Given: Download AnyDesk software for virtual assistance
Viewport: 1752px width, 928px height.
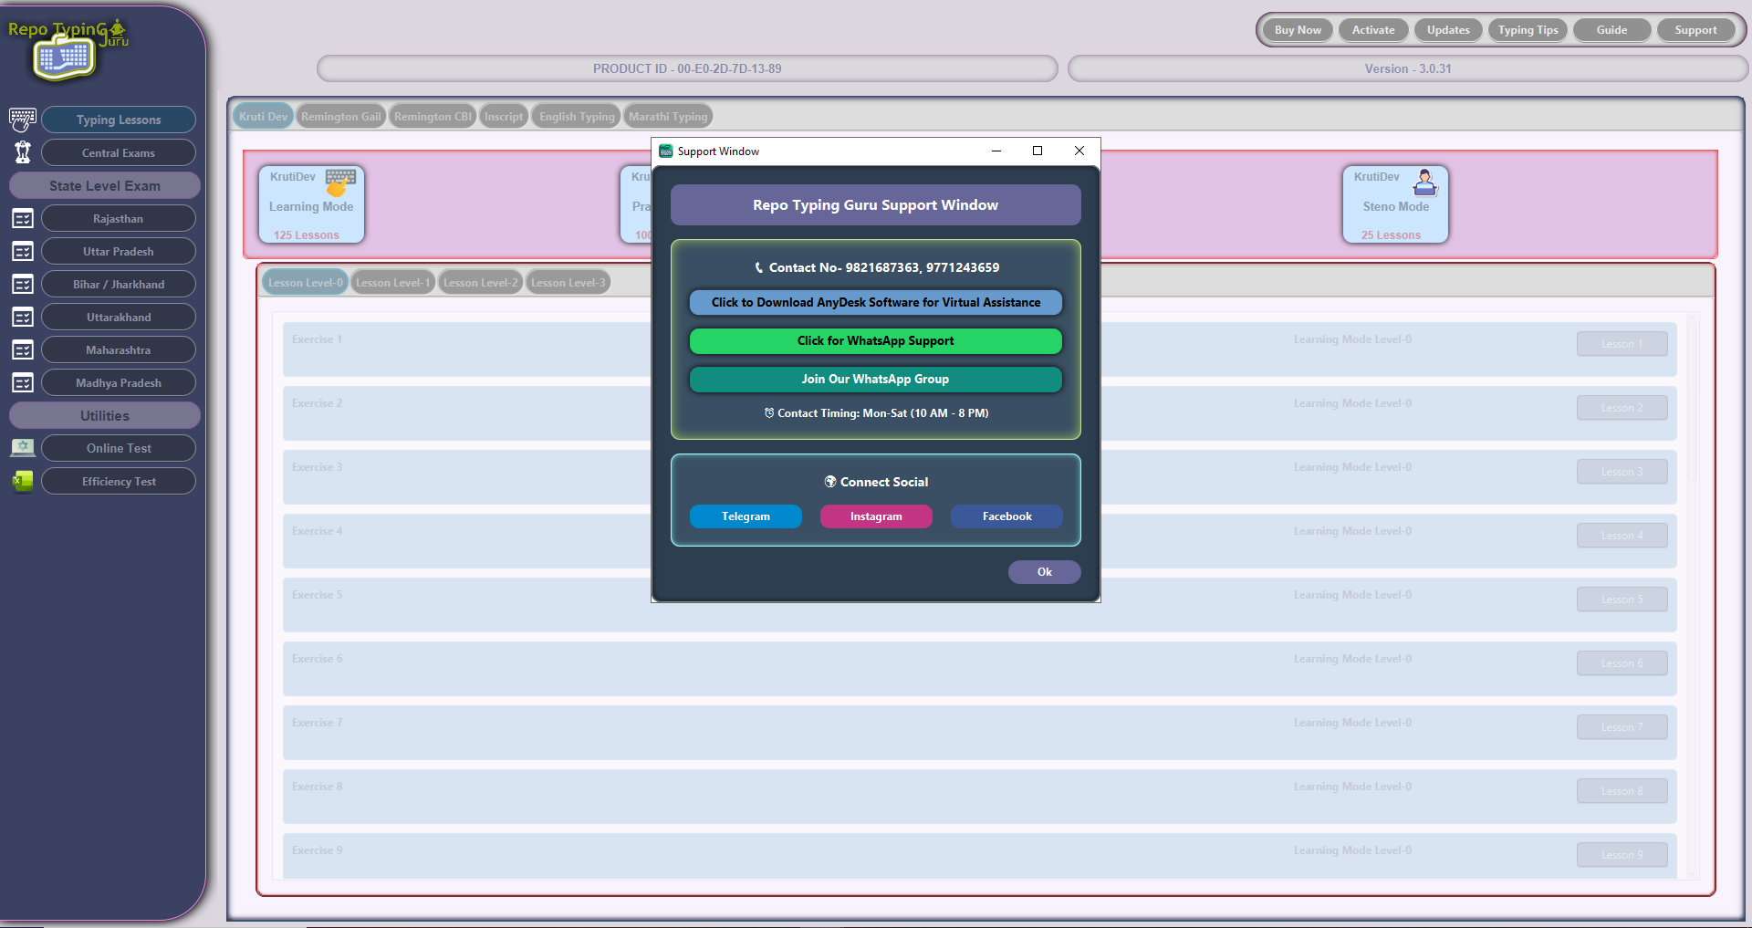Looking at the screenshot, I should [876, 302].
